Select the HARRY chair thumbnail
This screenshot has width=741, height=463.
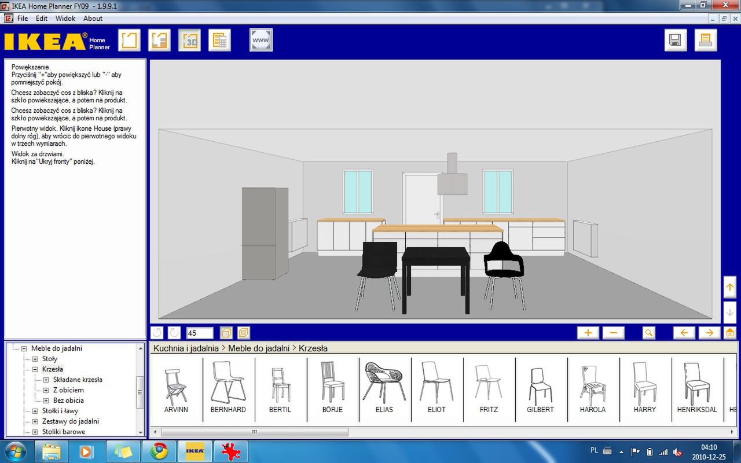click(x=645, y=390)
